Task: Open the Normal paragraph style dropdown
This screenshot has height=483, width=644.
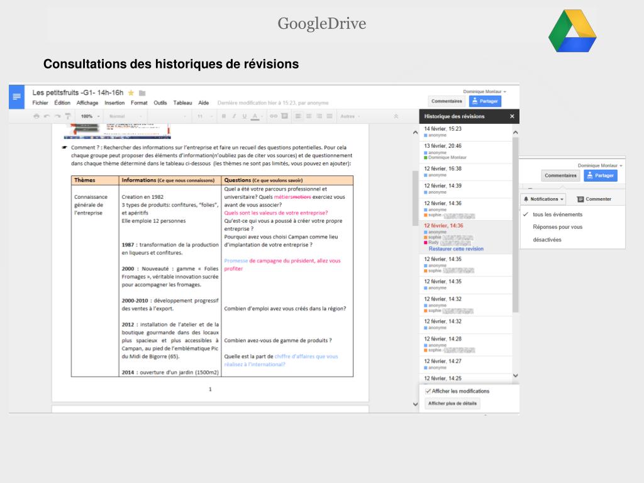Action: point(125,116)
